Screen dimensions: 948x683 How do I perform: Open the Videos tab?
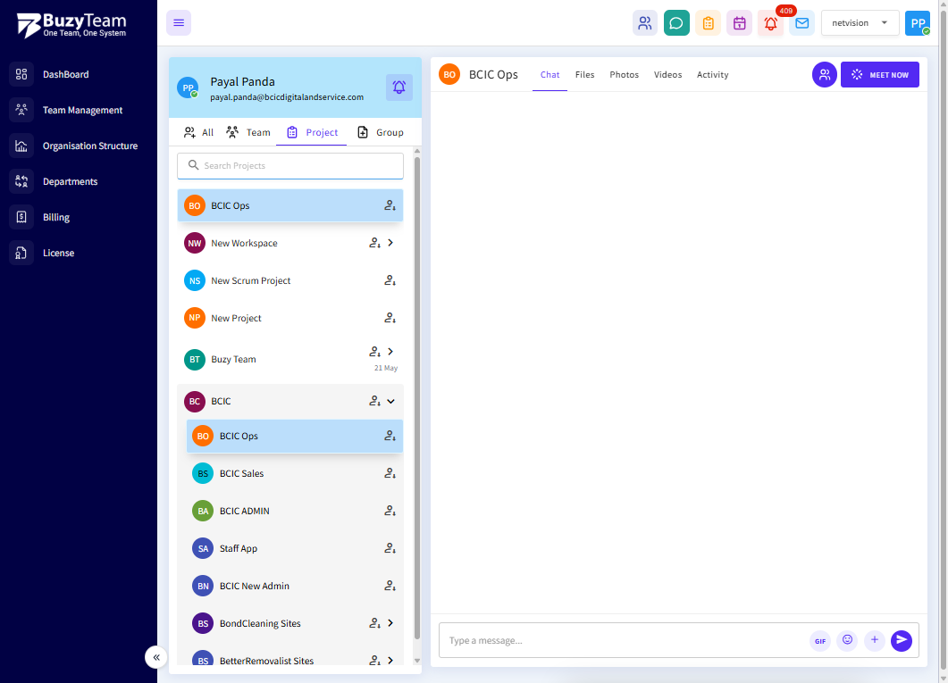(667, 75)
